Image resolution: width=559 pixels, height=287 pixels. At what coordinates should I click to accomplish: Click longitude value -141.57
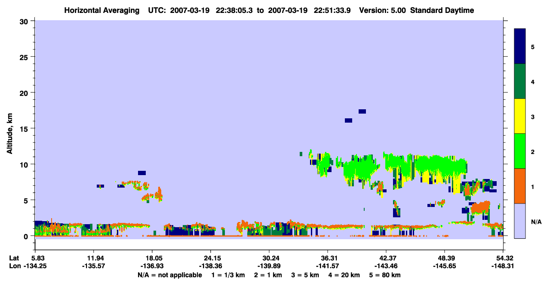328,266
